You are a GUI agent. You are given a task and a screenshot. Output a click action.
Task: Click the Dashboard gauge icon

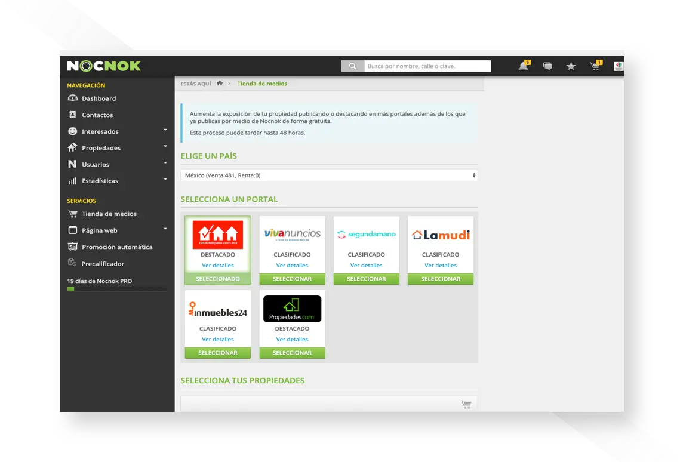[x=73, y=98]
